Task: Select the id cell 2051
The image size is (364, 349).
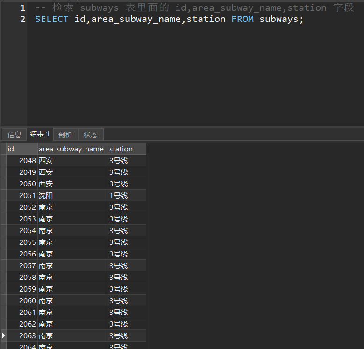Action: click(x=22, y=195)
